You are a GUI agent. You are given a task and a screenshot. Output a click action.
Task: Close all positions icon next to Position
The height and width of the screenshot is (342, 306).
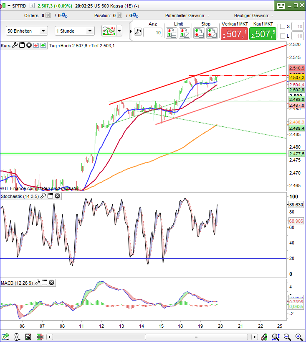pyautogui.click(x=120, y=15)
